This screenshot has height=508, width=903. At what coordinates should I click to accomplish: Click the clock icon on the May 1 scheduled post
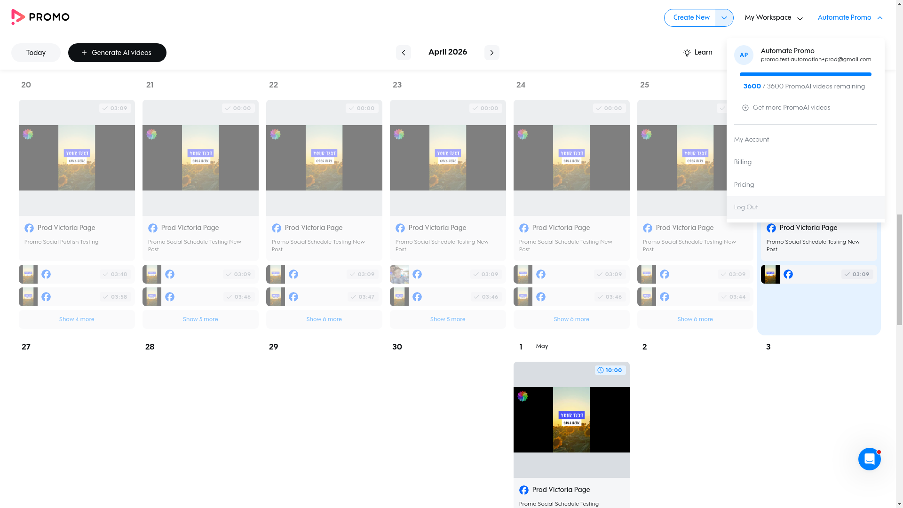click(601, 370)
